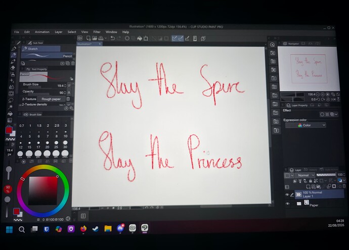Click the Fill paint bucket command icon
The image size is (349, 250).
click(140, 38)
